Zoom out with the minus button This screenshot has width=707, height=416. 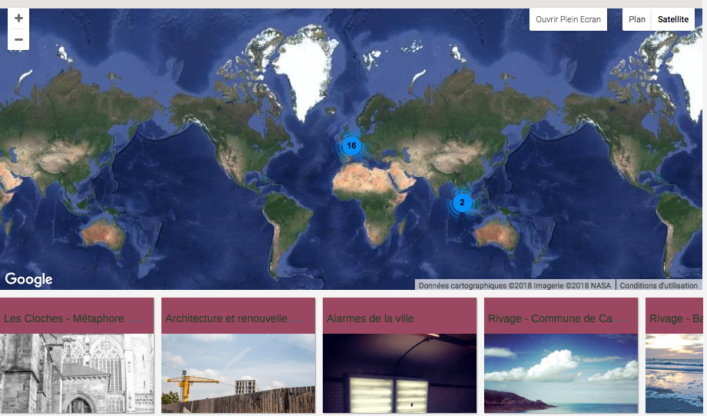coord(18,39)
